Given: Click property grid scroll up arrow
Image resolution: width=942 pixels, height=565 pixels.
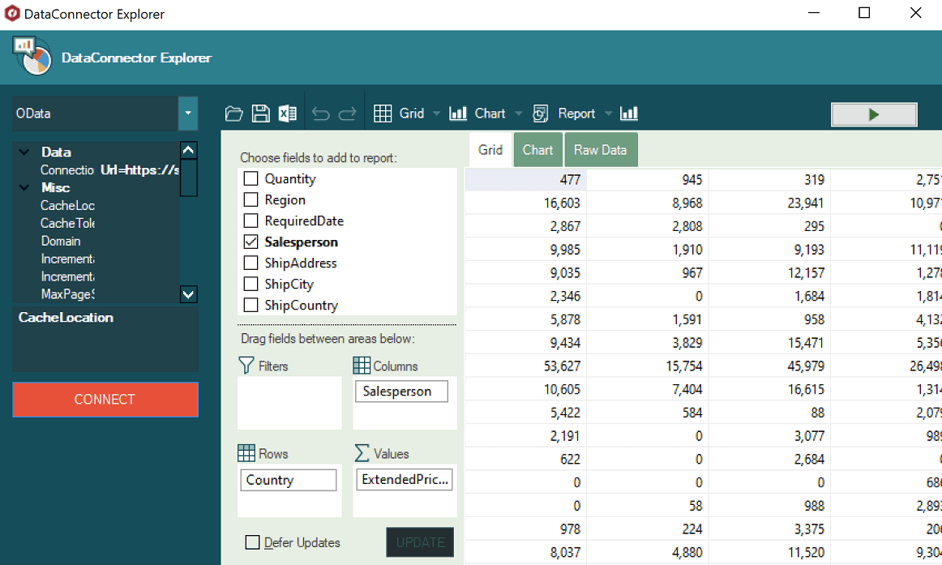Looking at the screenshot, I should 189,150.
